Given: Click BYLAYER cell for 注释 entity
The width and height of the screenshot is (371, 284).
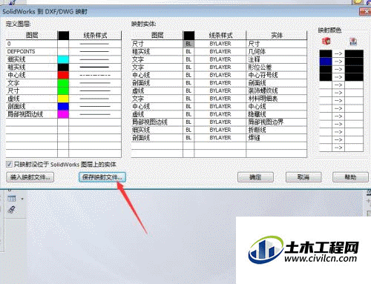Looking at the screenshot, I should (220, 59).
